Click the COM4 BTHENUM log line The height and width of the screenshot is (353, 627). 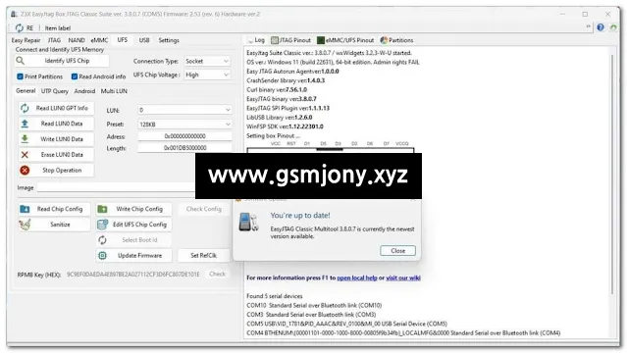pos(403,333)
